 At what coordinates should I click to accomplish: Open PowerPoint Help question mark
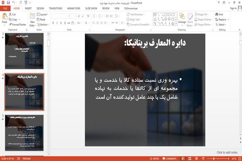[219, 3]
